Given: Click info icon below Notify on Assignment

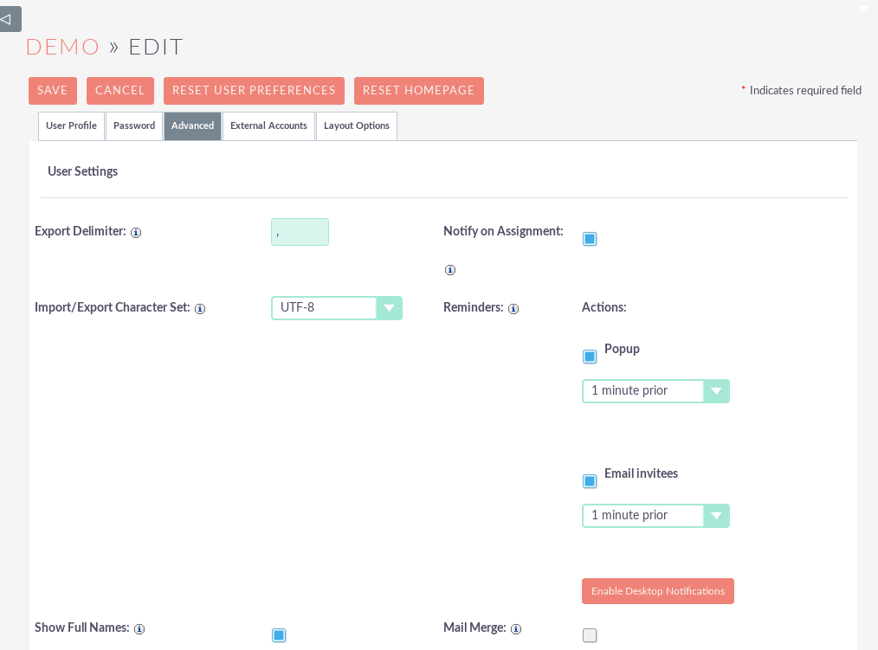Looking at the screenshot, I should click(450, 270).
